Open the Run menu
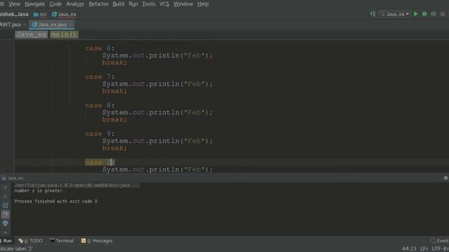449x252 pixels. 133,4
